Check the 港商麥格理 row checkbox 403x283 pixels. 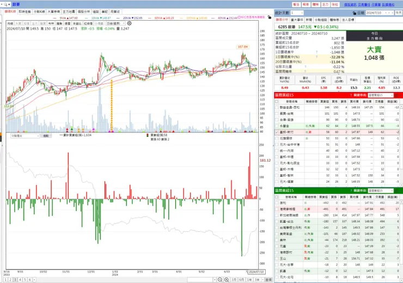pyautogui.click(x=277, y=209)
